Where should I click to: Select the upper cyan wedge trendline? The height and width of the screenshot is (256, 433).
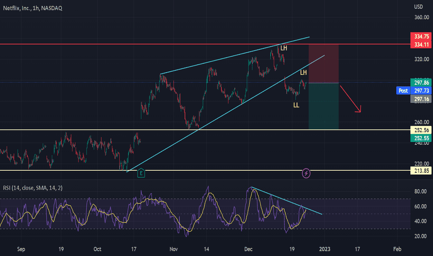point(235,56)
